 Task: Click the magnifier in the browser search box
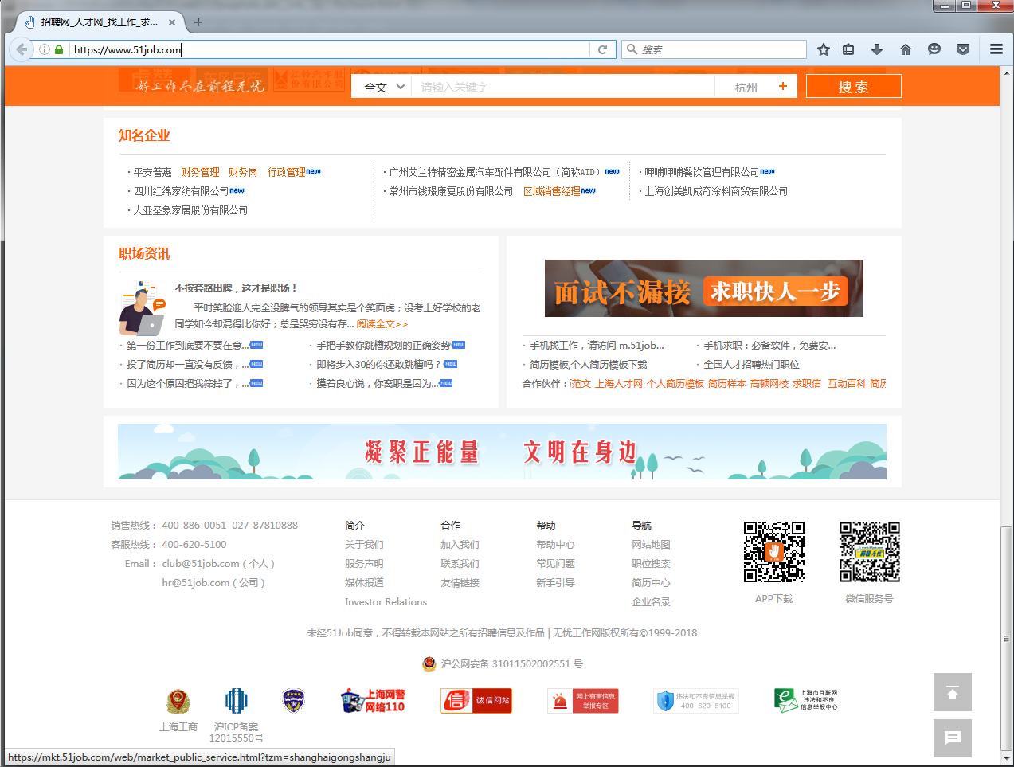point(632,49)
